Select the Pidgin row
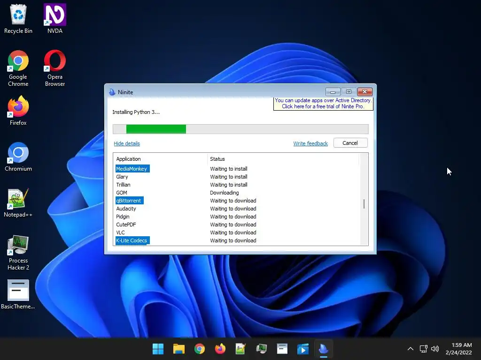This screenshot has width=481, height=360. pyautogui.click(x=236, y=217)
